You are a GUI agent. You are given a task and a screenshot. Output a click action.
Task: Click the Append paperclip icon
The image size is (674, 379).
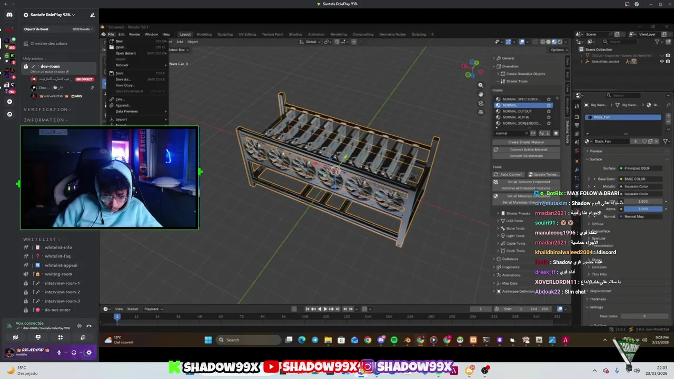coord(112,105)
